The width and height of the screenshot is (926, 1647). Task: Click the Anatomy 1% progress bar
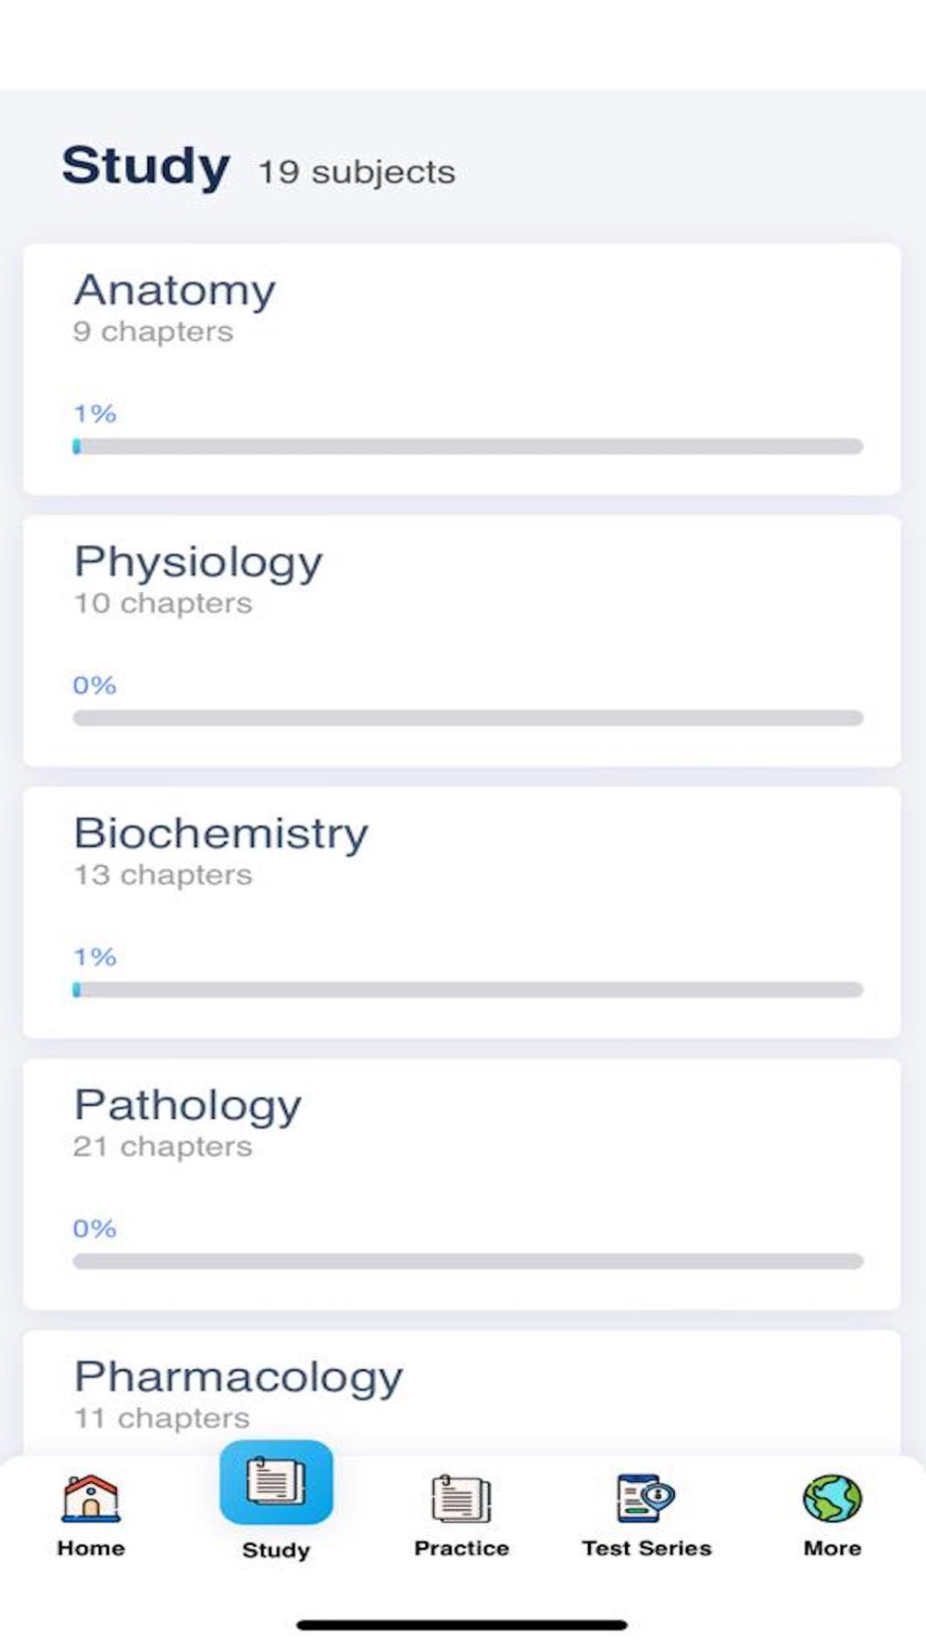[x=468, y=446]
